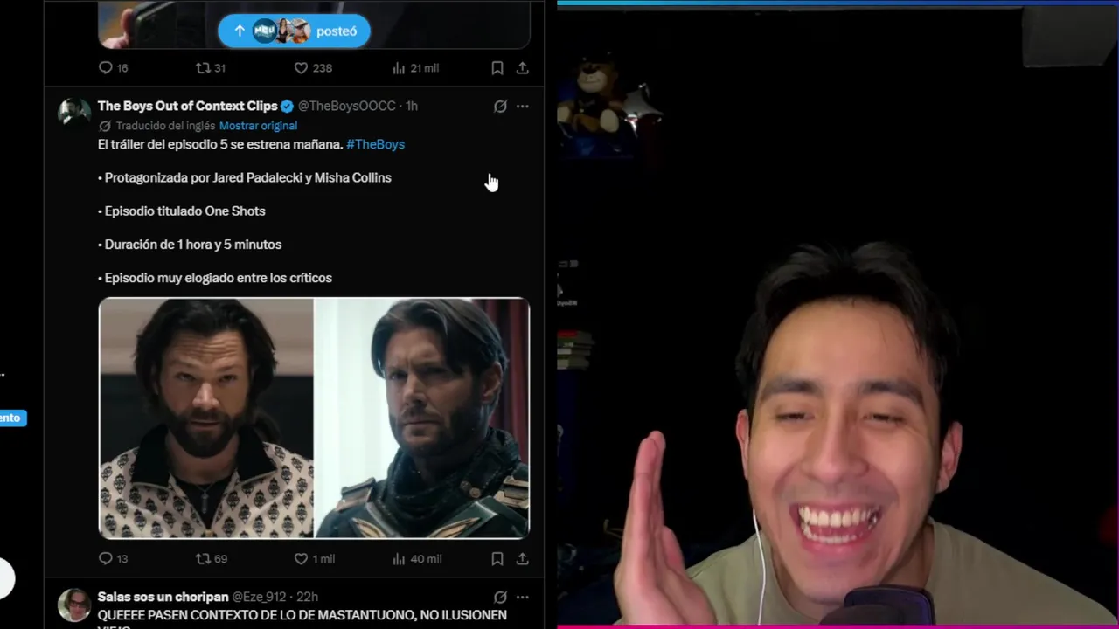Bookmark The Boys Out of Context tweet
The image size is (1119, 629).
pos(497,559)
